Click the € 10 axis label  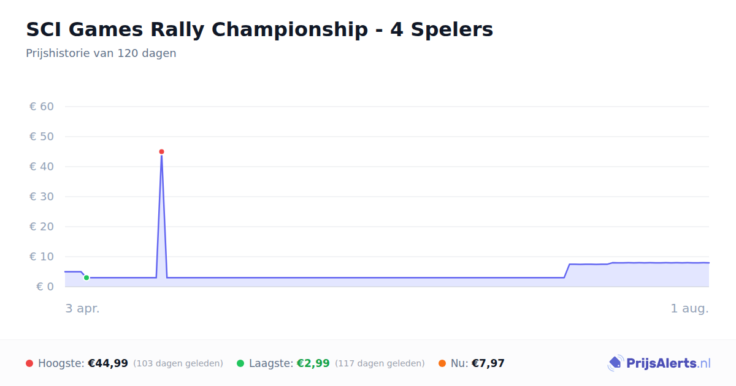click(x=42, y=257)
